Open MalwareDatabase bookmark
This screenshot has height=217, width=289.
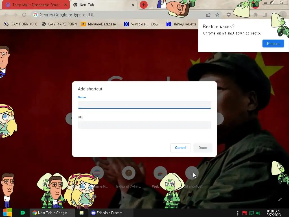(100, 24)
